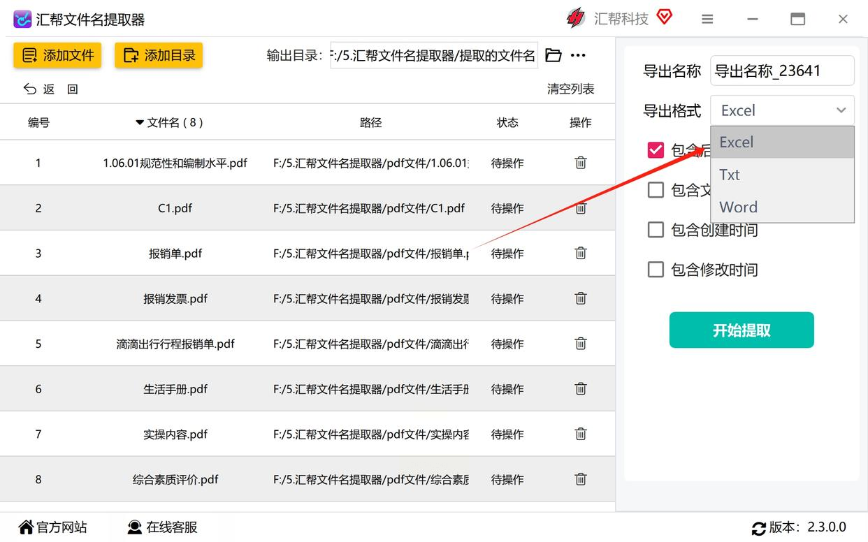Open the hamburger menu in title bar

[x=707, y=20]
